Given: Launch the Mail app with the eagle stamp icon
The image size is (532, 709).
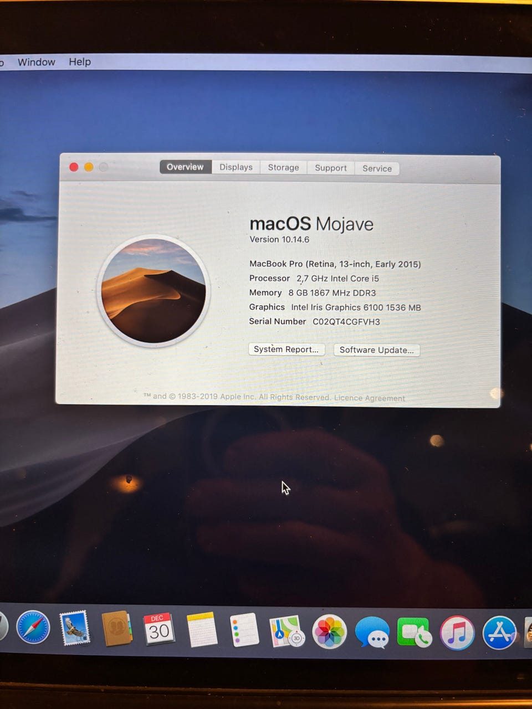Looking at the screenshot, I should 75,628.
